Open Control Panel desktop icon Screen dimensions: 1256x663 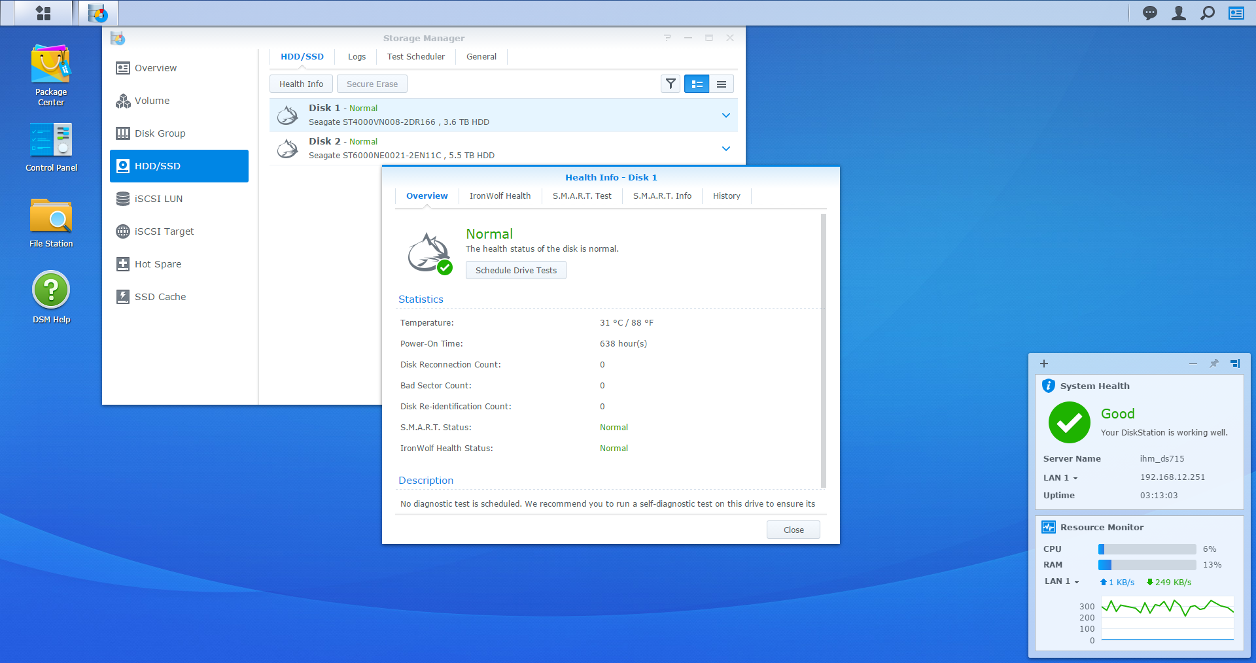(51, 148)
